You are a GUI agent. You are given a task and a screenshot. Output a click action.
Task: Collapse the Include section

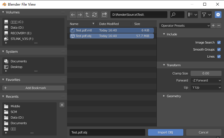[164, 34]
